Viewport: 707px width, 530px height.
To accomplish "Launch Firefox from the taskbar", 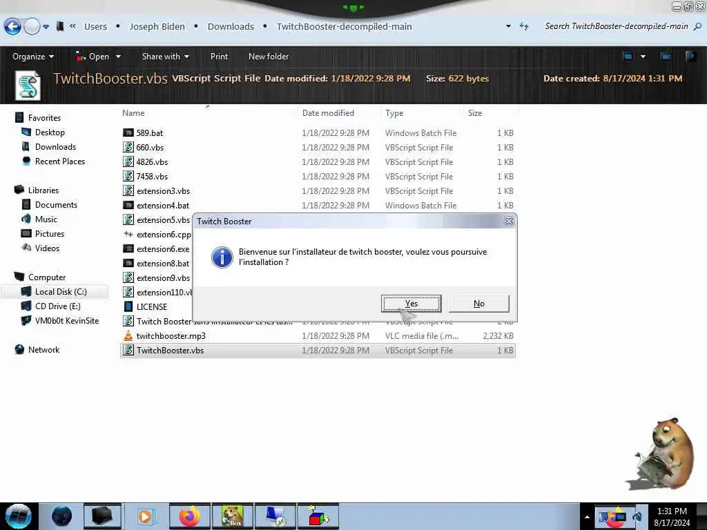I will pos(190,516).
